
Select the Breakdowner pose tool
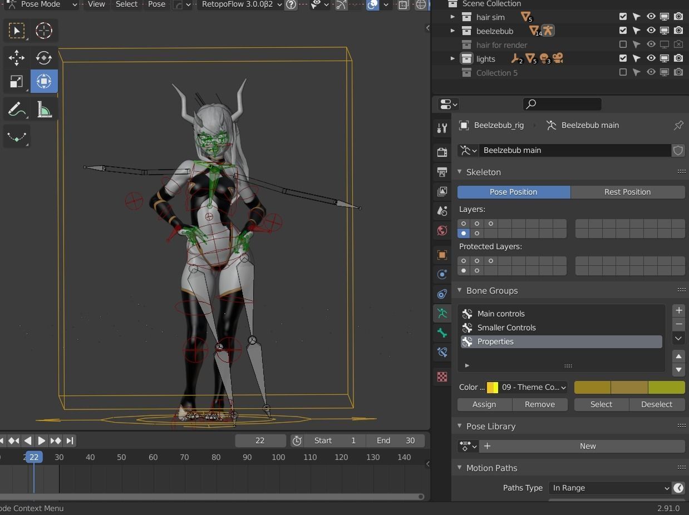(17, 137)
